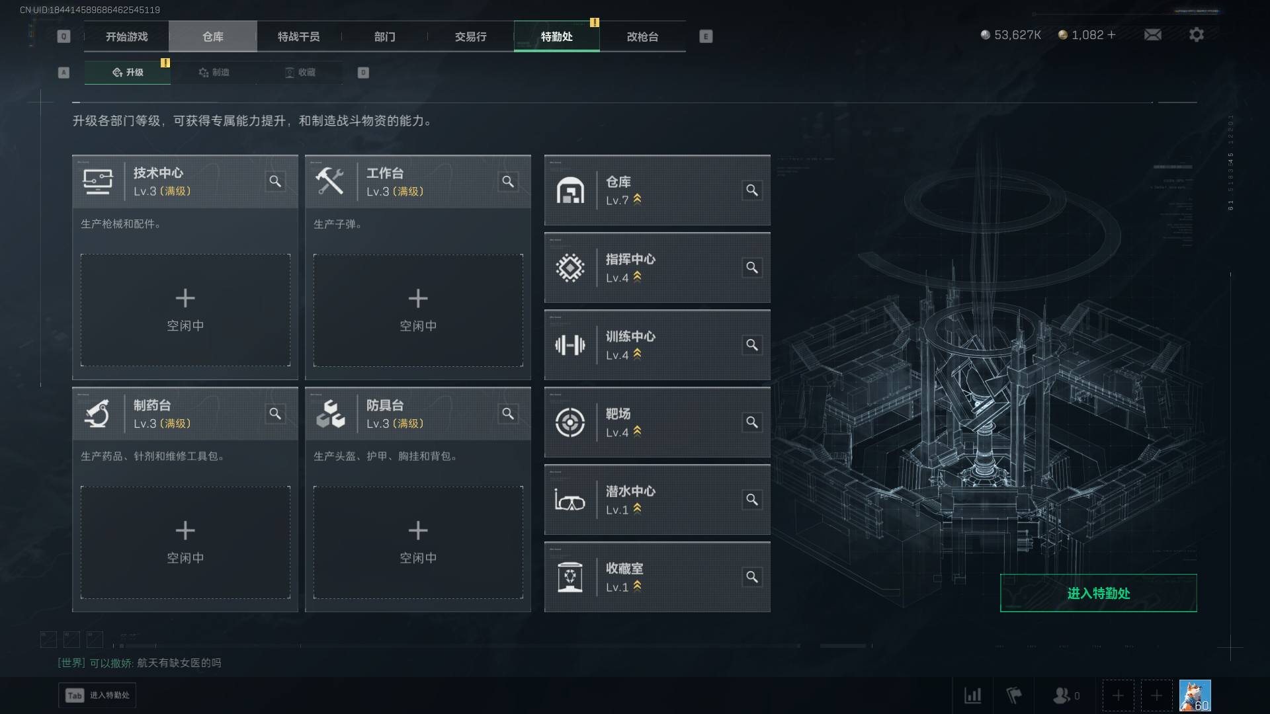Add production in 防具台 idle slot
Viewport: 1270px width, 714px height.
coord(418,542)
